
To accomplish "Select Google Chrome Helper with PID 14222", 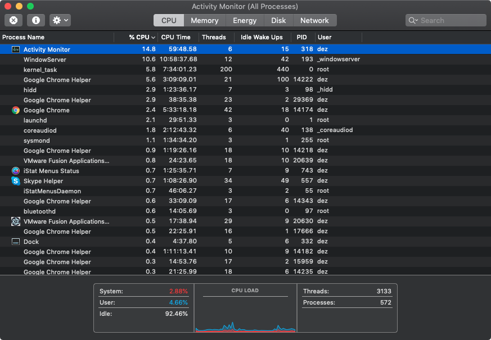I will pyautogui.click(x=245, y=80).
